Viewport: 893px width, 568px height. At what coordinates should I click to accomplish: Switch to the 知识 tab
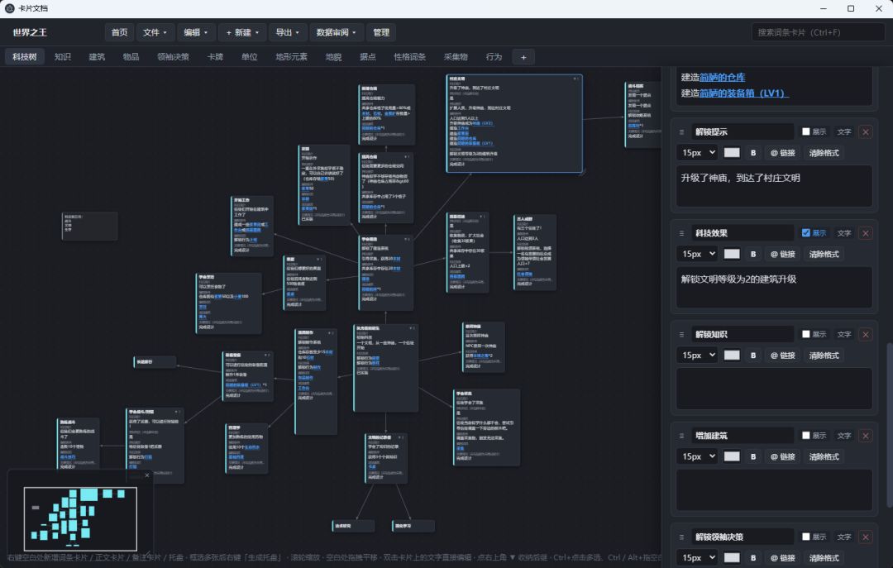pos(63,57)
